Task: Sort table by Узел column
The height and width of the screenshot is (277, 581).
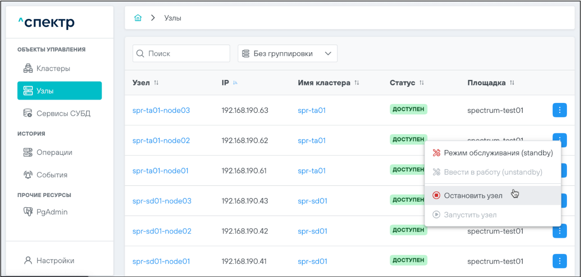Action: pyautogui.click(x=156, y=83)
